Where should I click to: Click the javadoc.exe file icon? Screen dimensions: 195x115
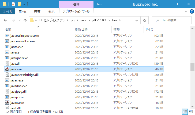pos(7,86)
